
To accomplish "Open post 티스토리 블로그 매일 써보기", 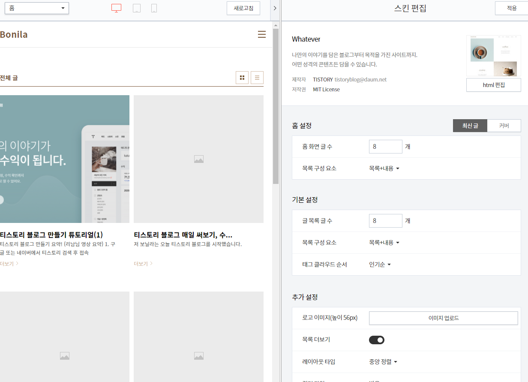I will 183,235.
